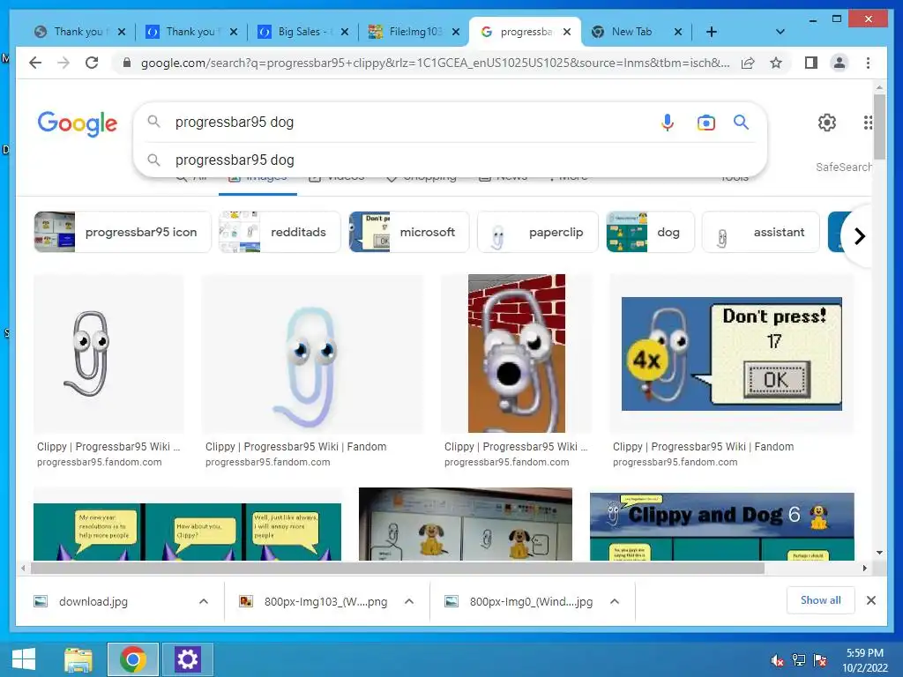Open the Windows Start menu
The width and height of the screenshot is (903, 677).
coord(24,659)
